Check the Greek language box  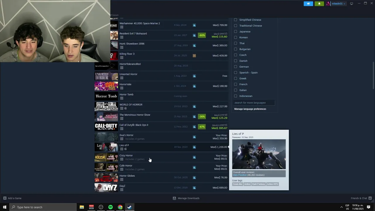point(236,78)
